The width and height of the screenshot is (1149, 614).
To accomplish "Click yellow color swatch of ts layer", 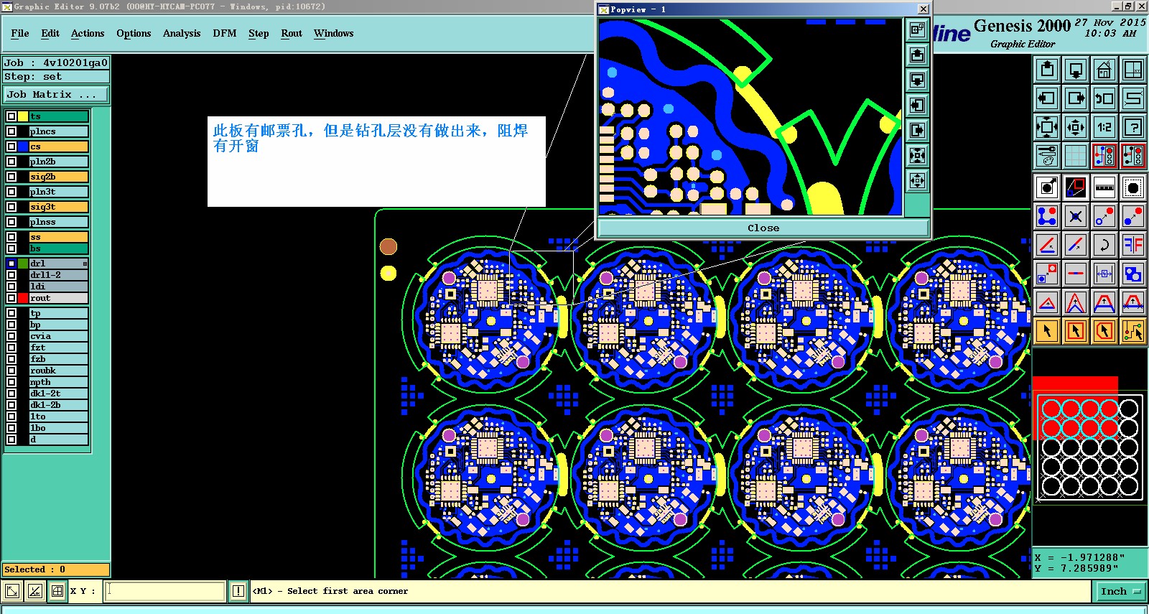I will (23, 116).
